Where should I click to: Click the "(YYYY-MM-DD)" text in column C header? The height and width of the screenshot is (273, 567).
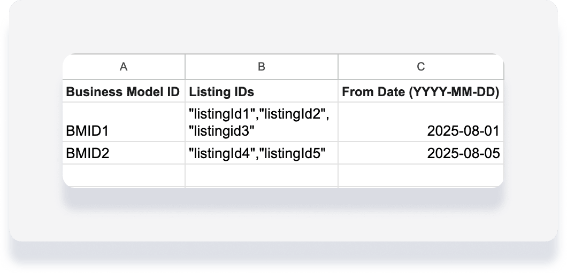454,92
